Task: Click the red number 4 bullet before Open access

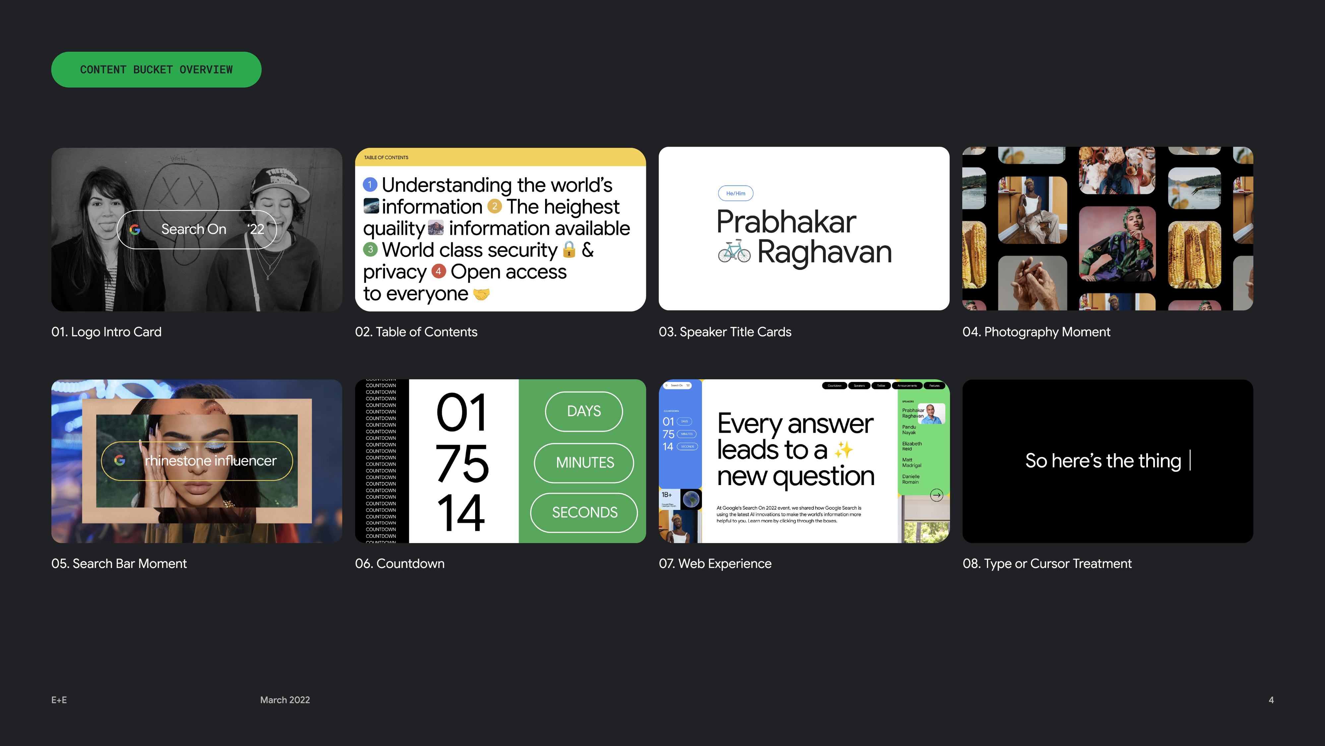Action: point(438,272)
